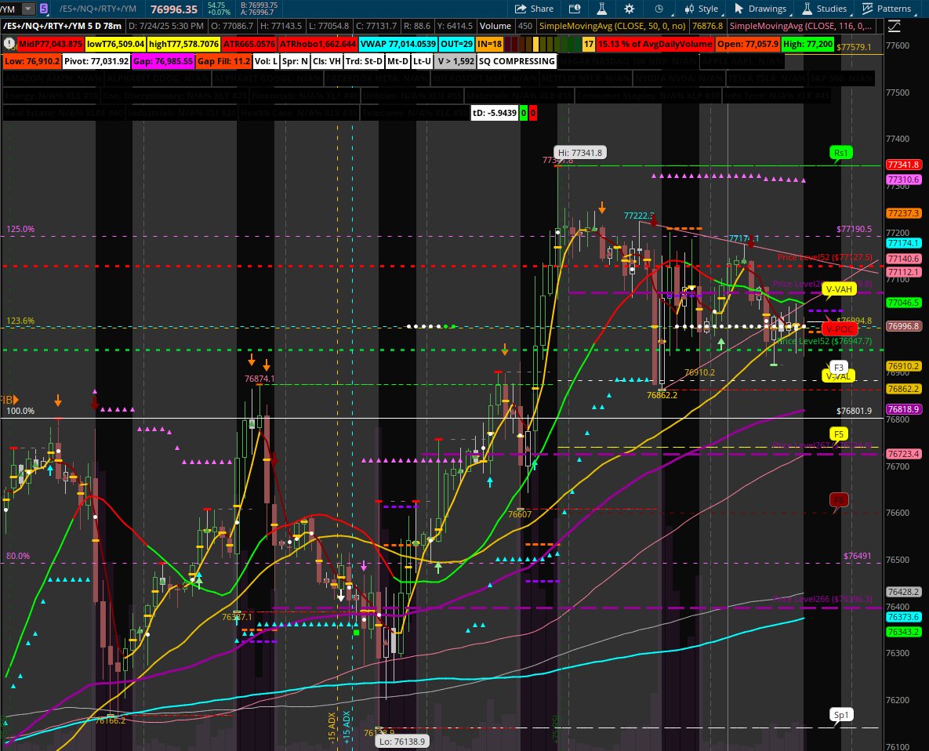
Task: Click the IN=18 orange label
Action: click(489, 44)
